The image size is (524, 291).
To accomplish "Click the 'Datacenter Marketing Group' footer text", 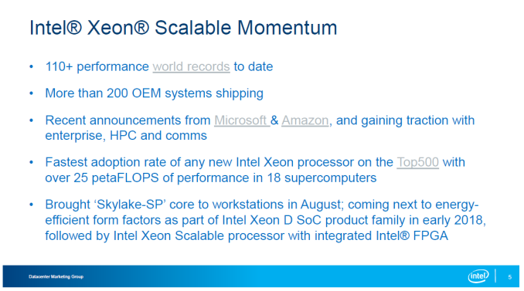I will (x=56, y=276).
